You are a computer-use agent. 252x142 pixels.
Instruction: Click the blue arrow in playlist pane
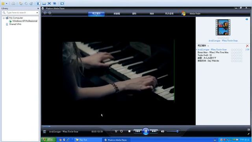[247, 19]
